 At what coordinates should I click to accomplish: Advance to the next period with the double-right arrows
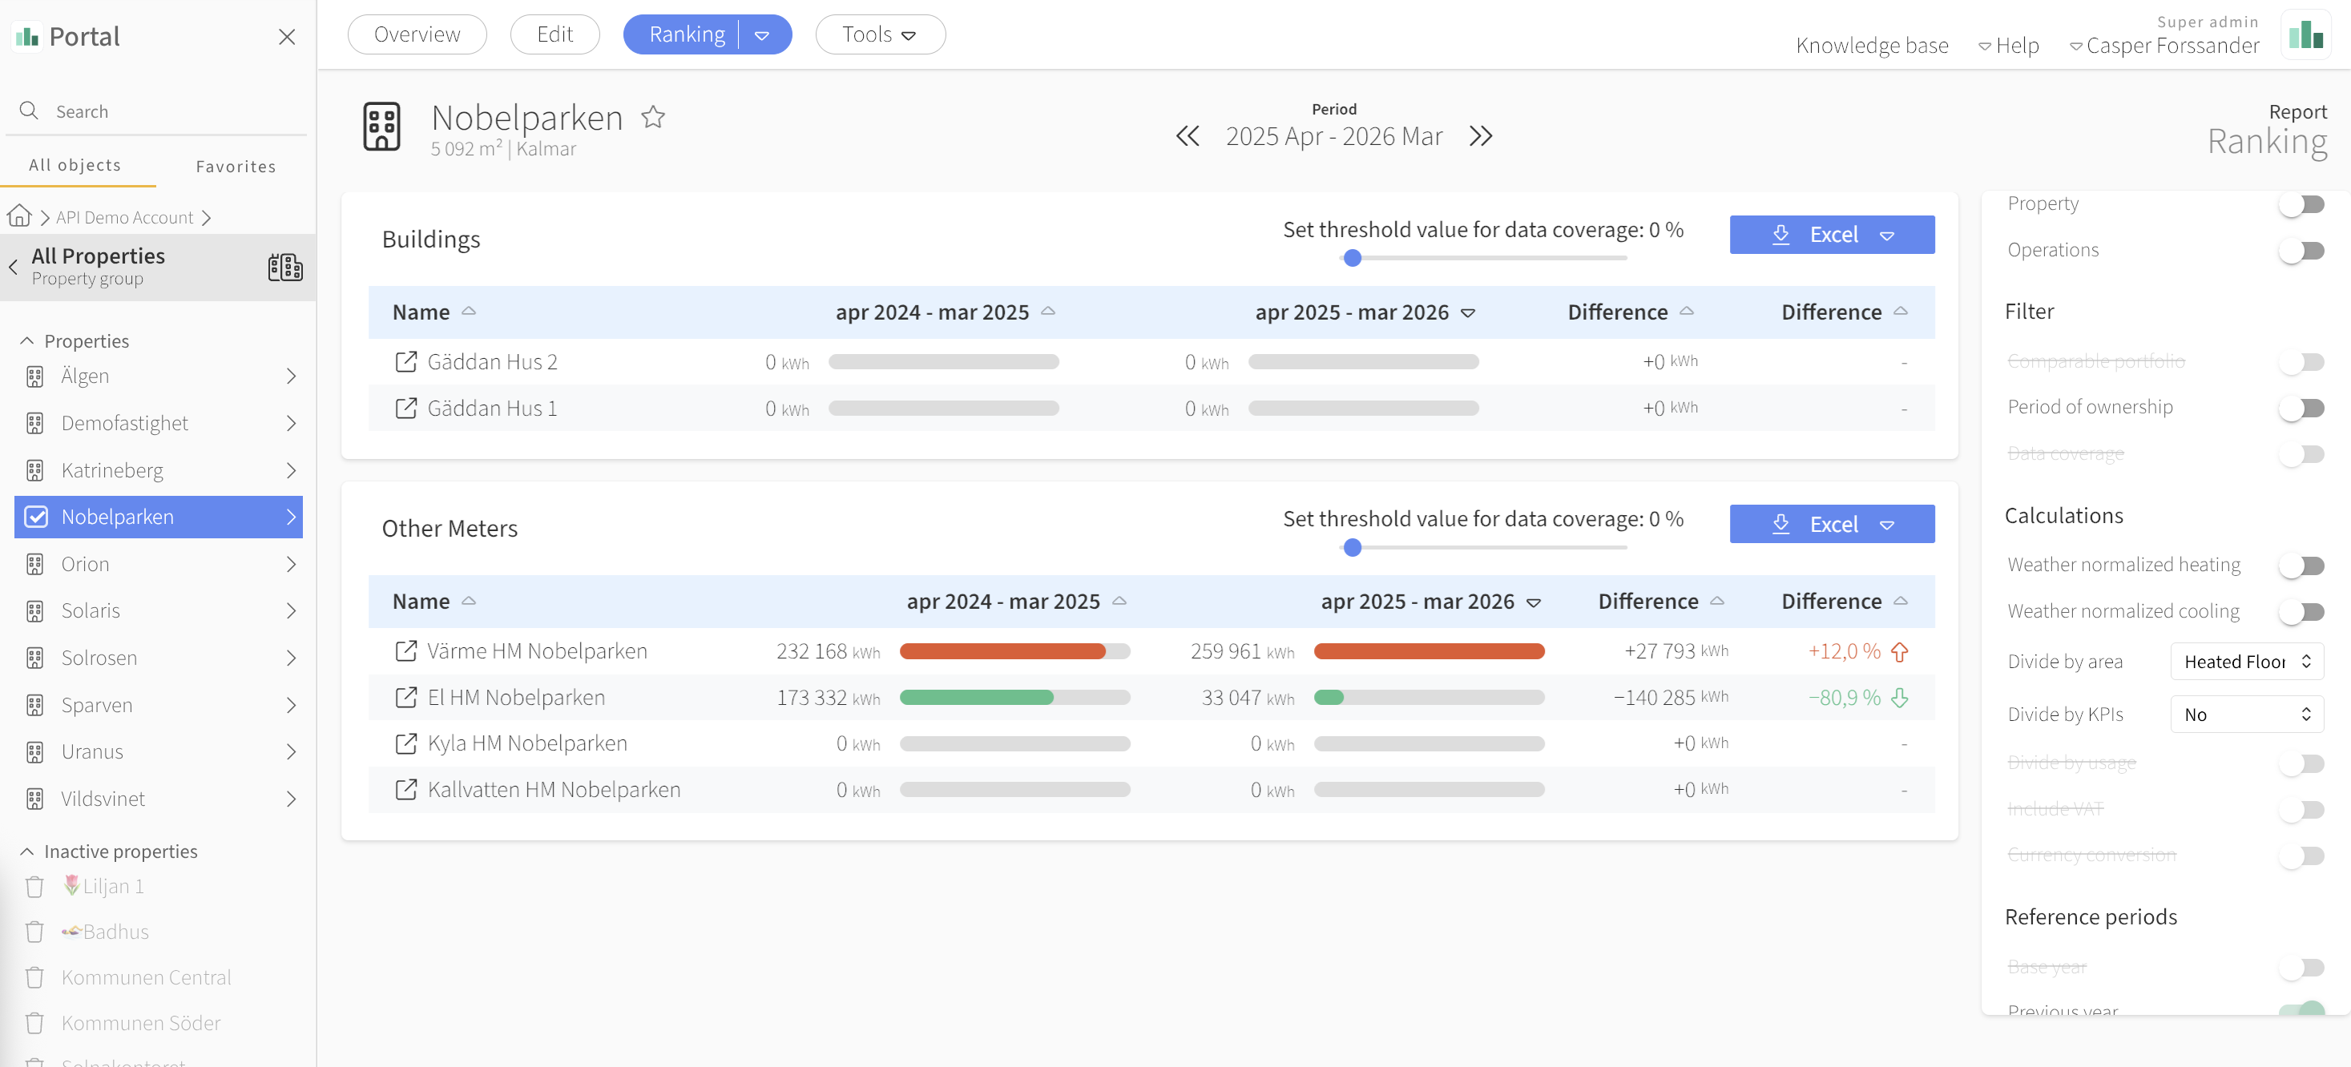(1480, 136)
